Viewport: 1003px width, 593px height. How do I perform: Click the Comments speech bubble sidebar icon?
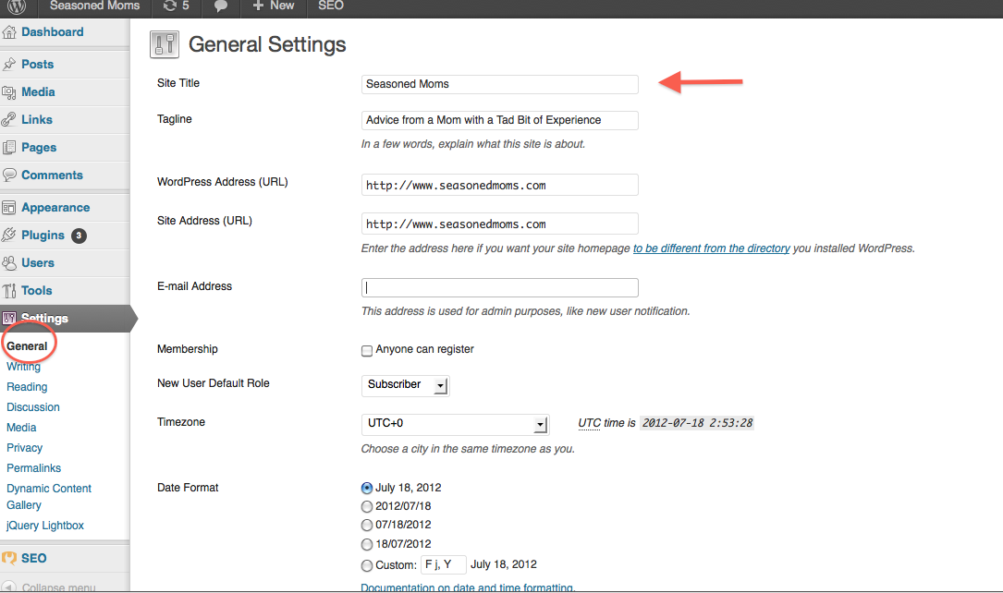point(9,175)
